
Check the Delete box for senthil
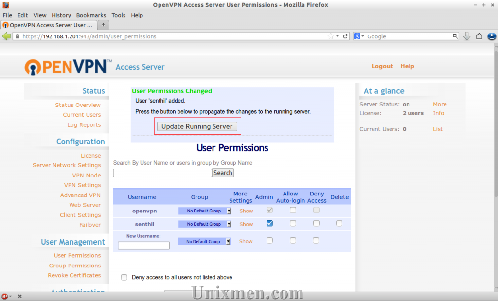(339, 223)
